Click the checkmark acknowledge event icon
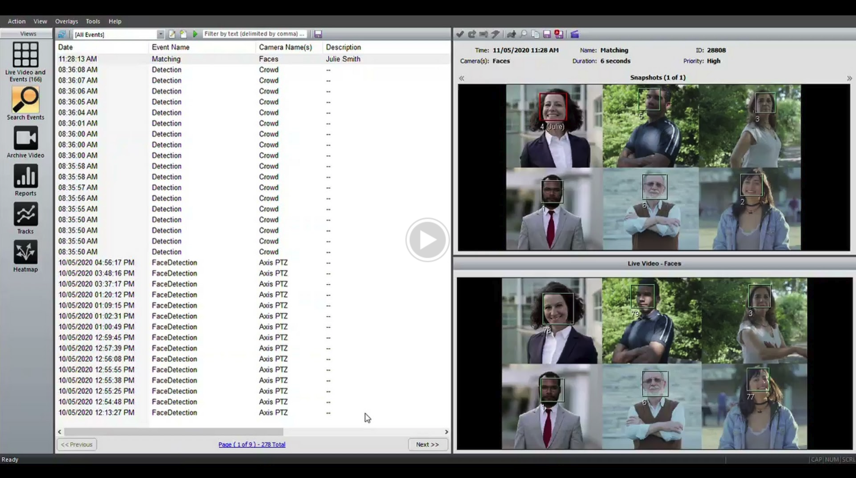Image resolution: width=856 pixels, height=478 pixels. 460,34
